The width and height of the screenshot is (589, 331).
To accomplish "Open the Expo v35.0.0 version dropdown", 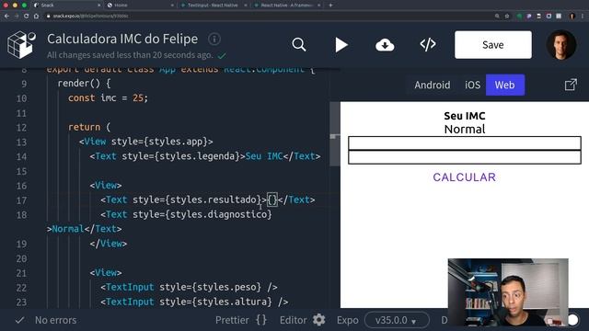I will click(x=397, y=320).
